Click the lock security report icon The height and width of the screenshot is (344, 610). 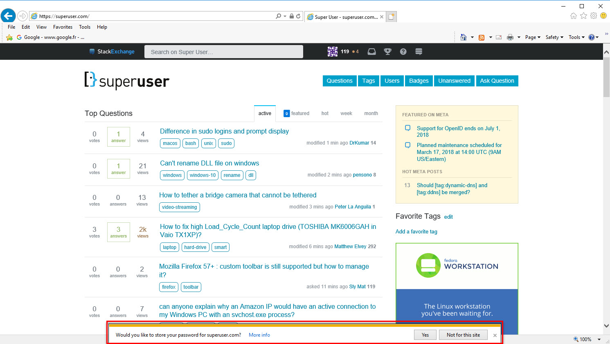pos(292,16)
